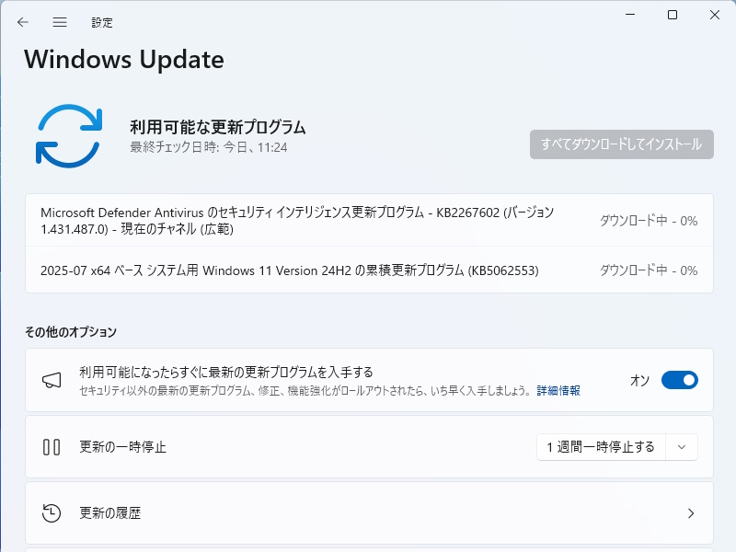Expand the pause duration dropdown arrow
Screen dimensions: 736x552
click(681, 447)
